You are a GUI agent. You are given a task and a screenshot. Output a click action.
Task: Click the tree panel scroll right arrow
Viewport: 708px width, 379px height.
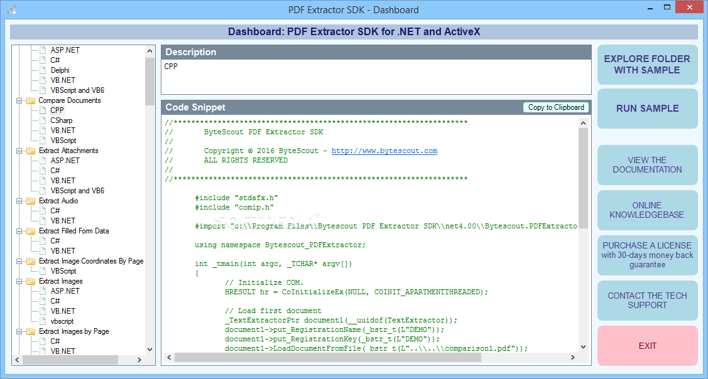[139, 360]
